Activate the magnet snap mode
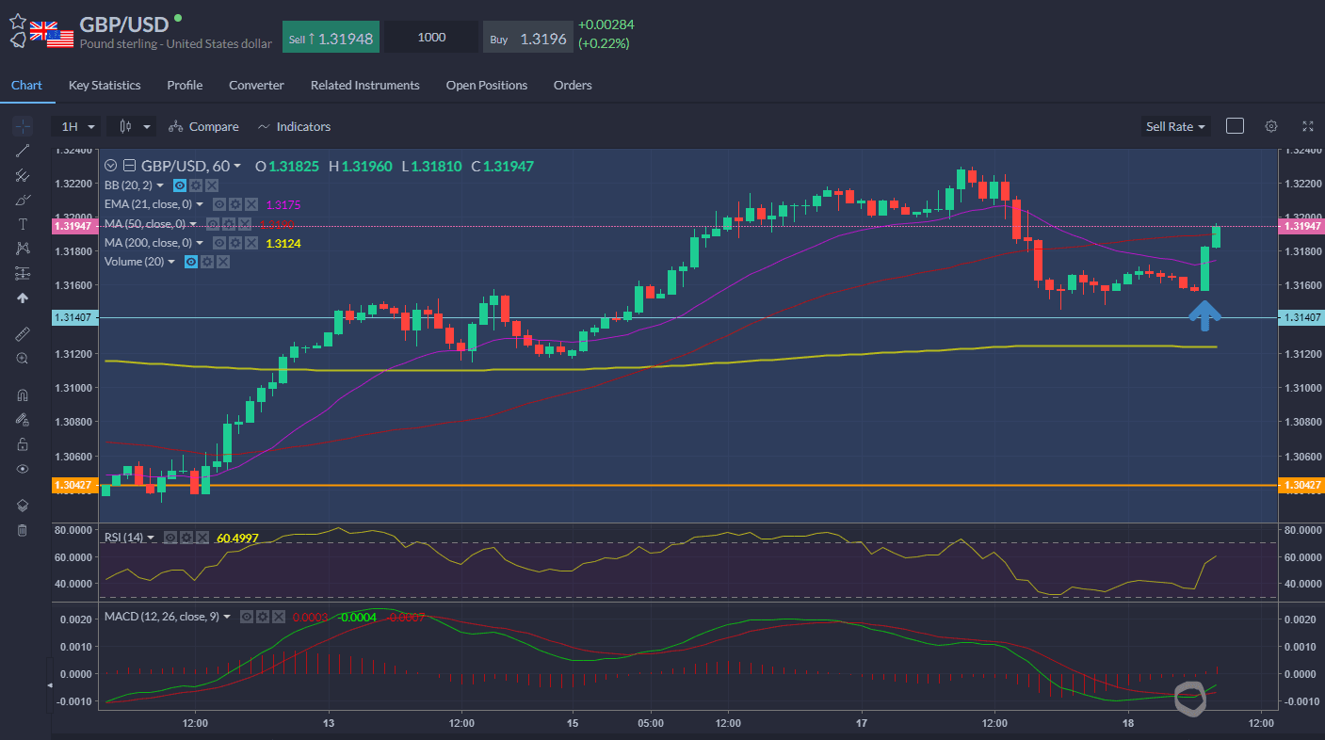 tap(23, 395)
